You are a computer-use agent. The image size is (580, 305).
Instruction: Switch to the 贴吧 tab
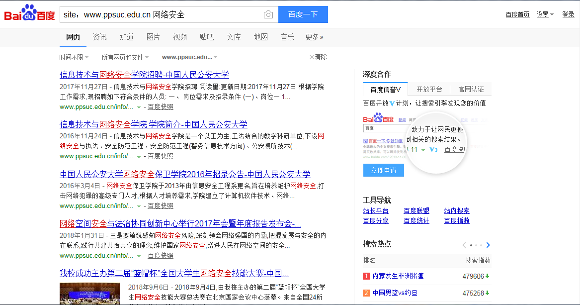(x=207, y=37)
